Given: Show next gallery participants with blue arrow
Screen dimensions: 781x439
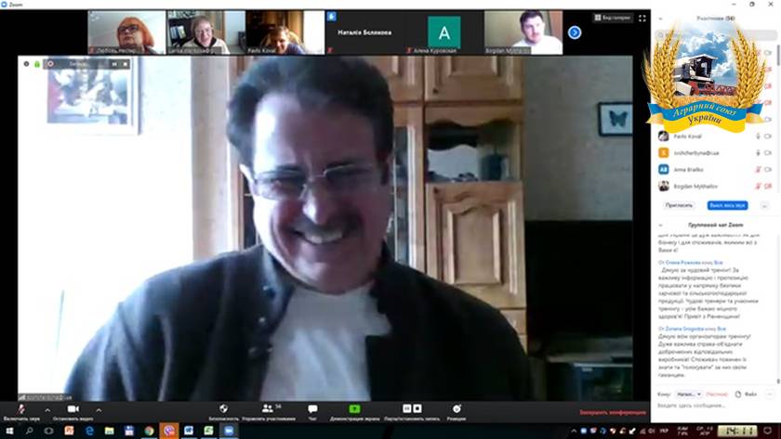Looking at the screenshot, I should coord(575,32).
